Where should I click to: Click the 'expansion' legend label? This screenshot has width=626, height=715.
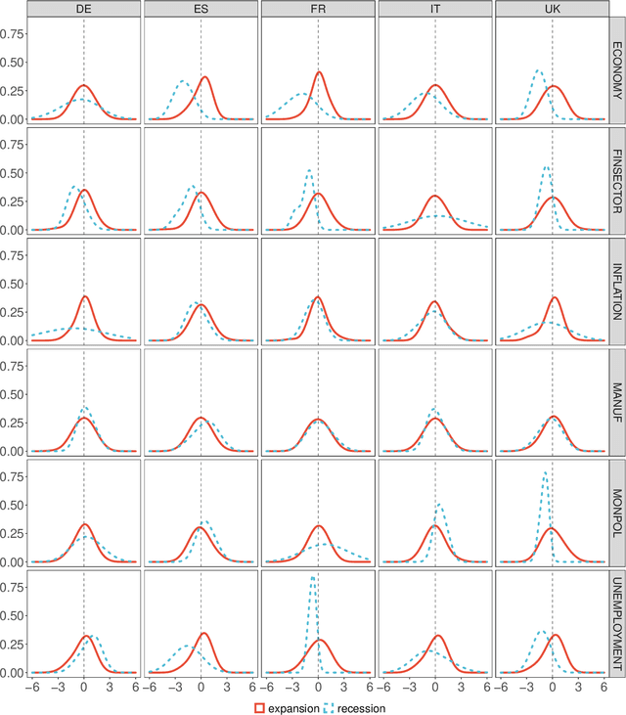pos(293,708)
